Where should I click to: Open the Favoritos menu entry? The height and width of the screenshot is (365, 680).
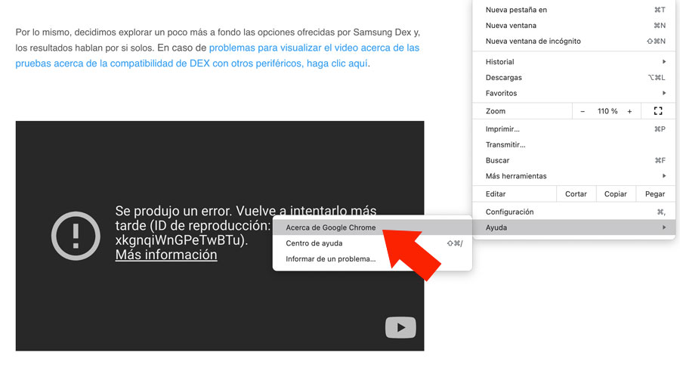tap(573, 93)
